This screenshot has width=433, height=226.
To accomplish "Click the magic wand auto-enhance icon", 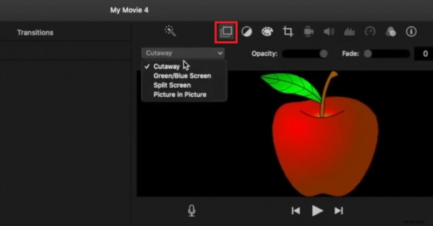I will [x=170, y=31].
